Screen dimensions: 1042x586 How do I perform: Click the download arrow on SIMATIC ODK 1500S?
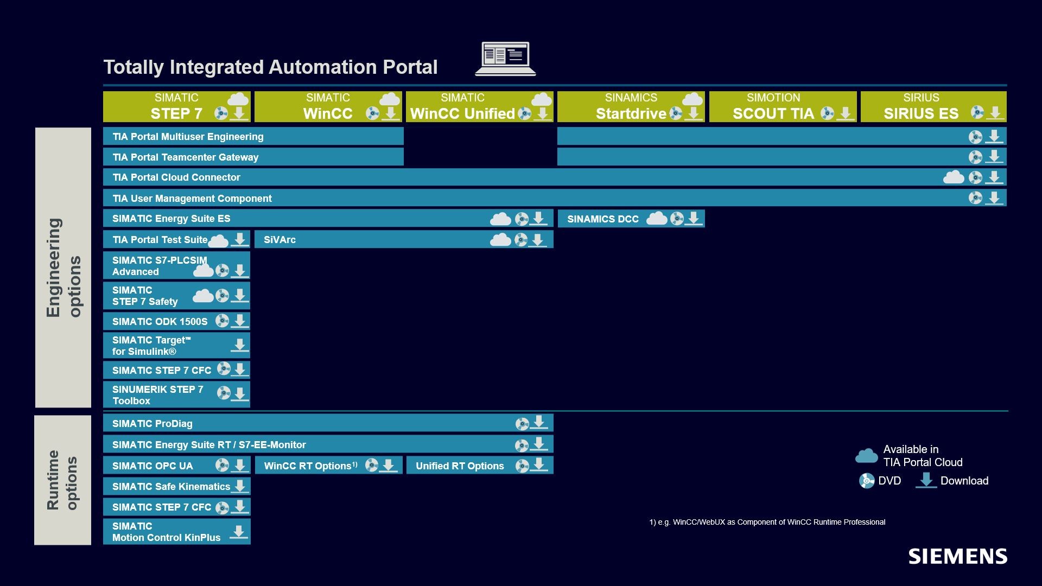click(239, 321)
